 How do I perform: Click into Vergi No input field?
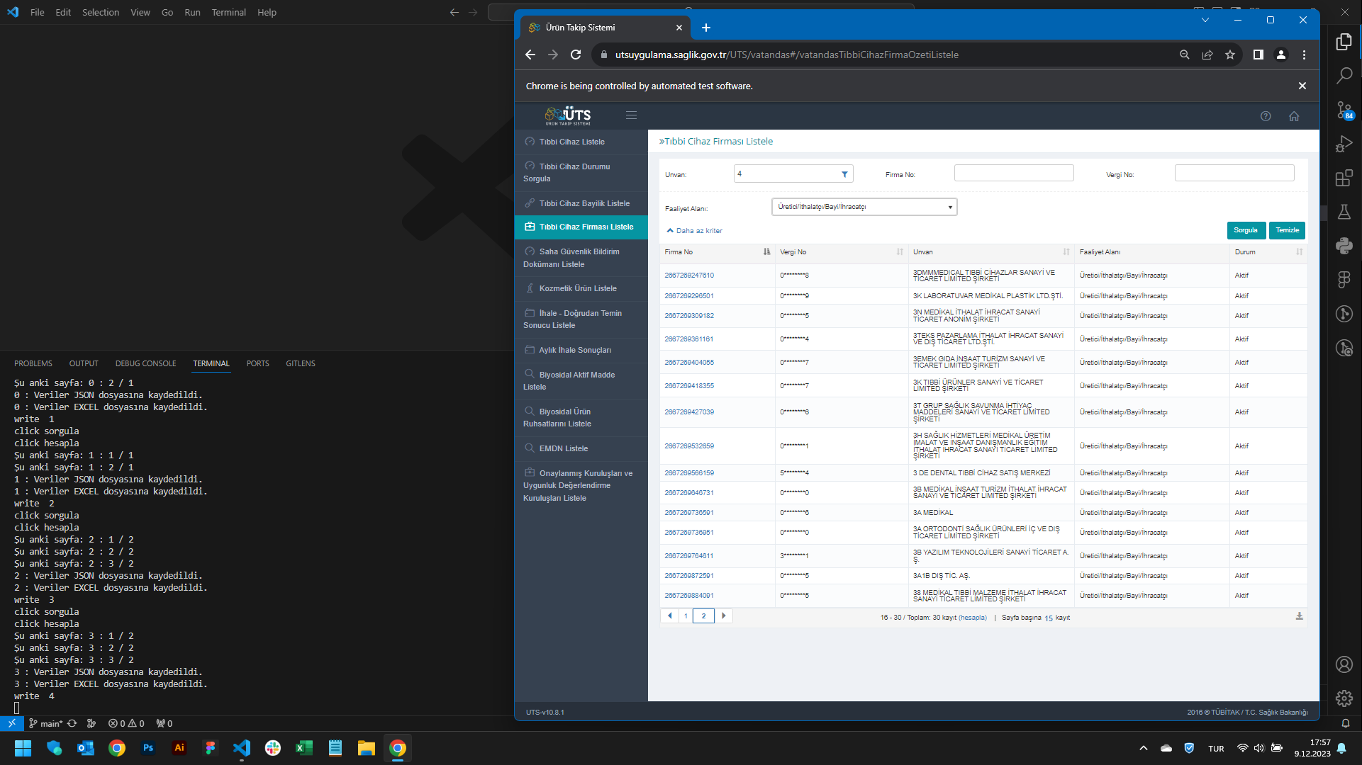pos(1234,174)
